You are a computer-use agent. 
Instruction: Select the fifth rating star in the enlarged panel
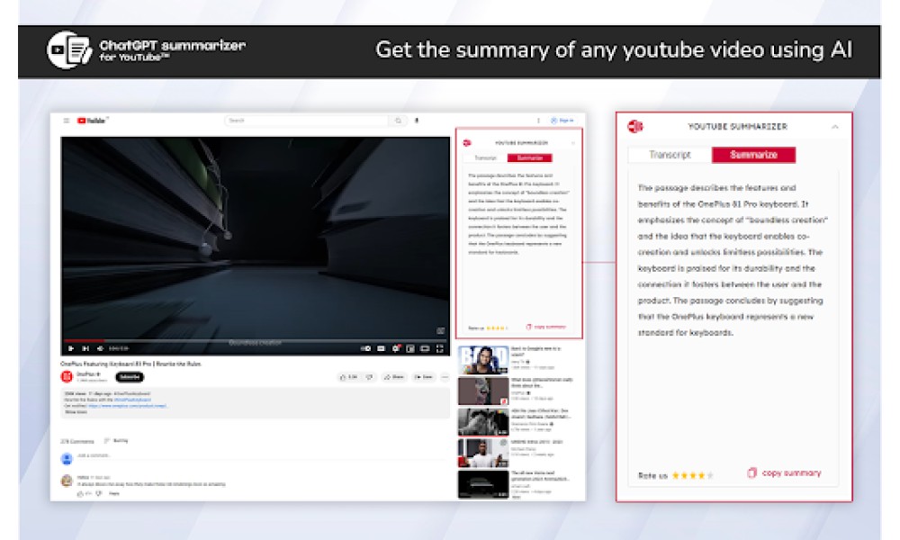pos(711,475)
